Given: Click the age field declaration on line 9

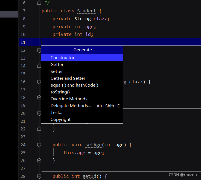Looking at the screenshot, I should [x=89, y=27].
